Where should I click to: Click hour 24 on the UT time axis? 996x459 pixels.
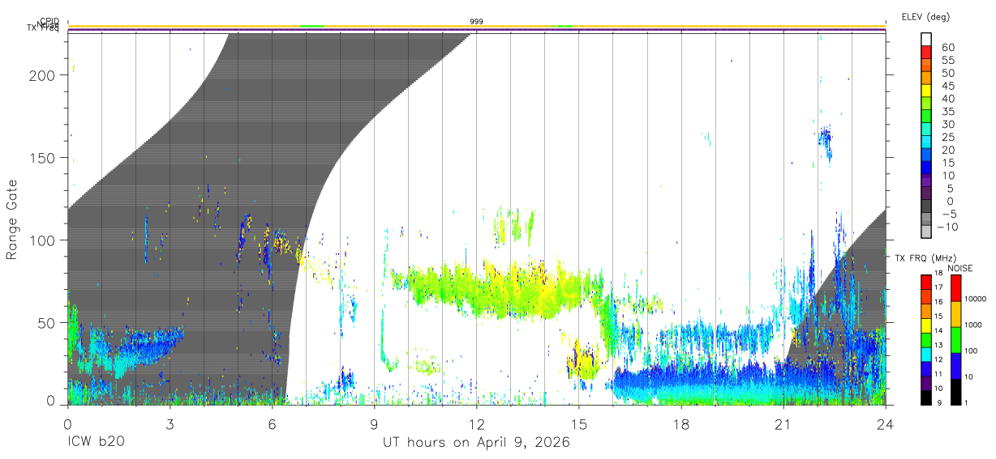pos(886,424)
